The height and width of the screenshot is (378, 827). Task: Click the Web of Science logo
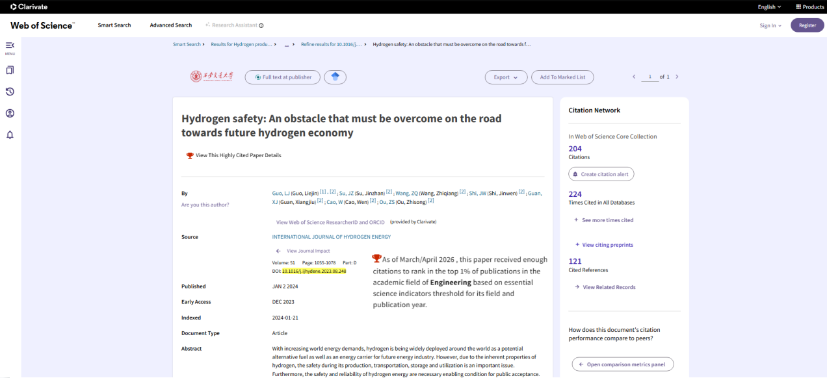pyautogui.click(x=42, y=25)
